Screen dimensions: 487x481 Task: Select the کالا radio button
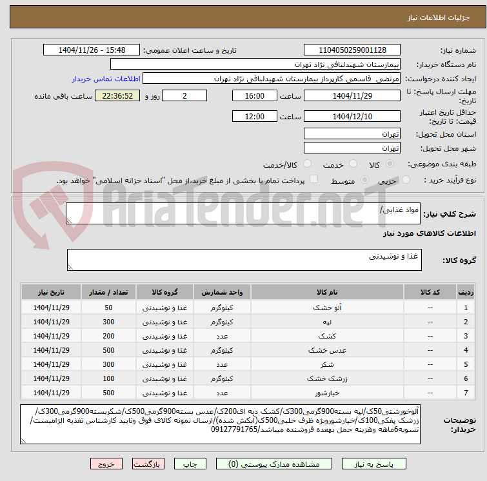pos(390,164)
